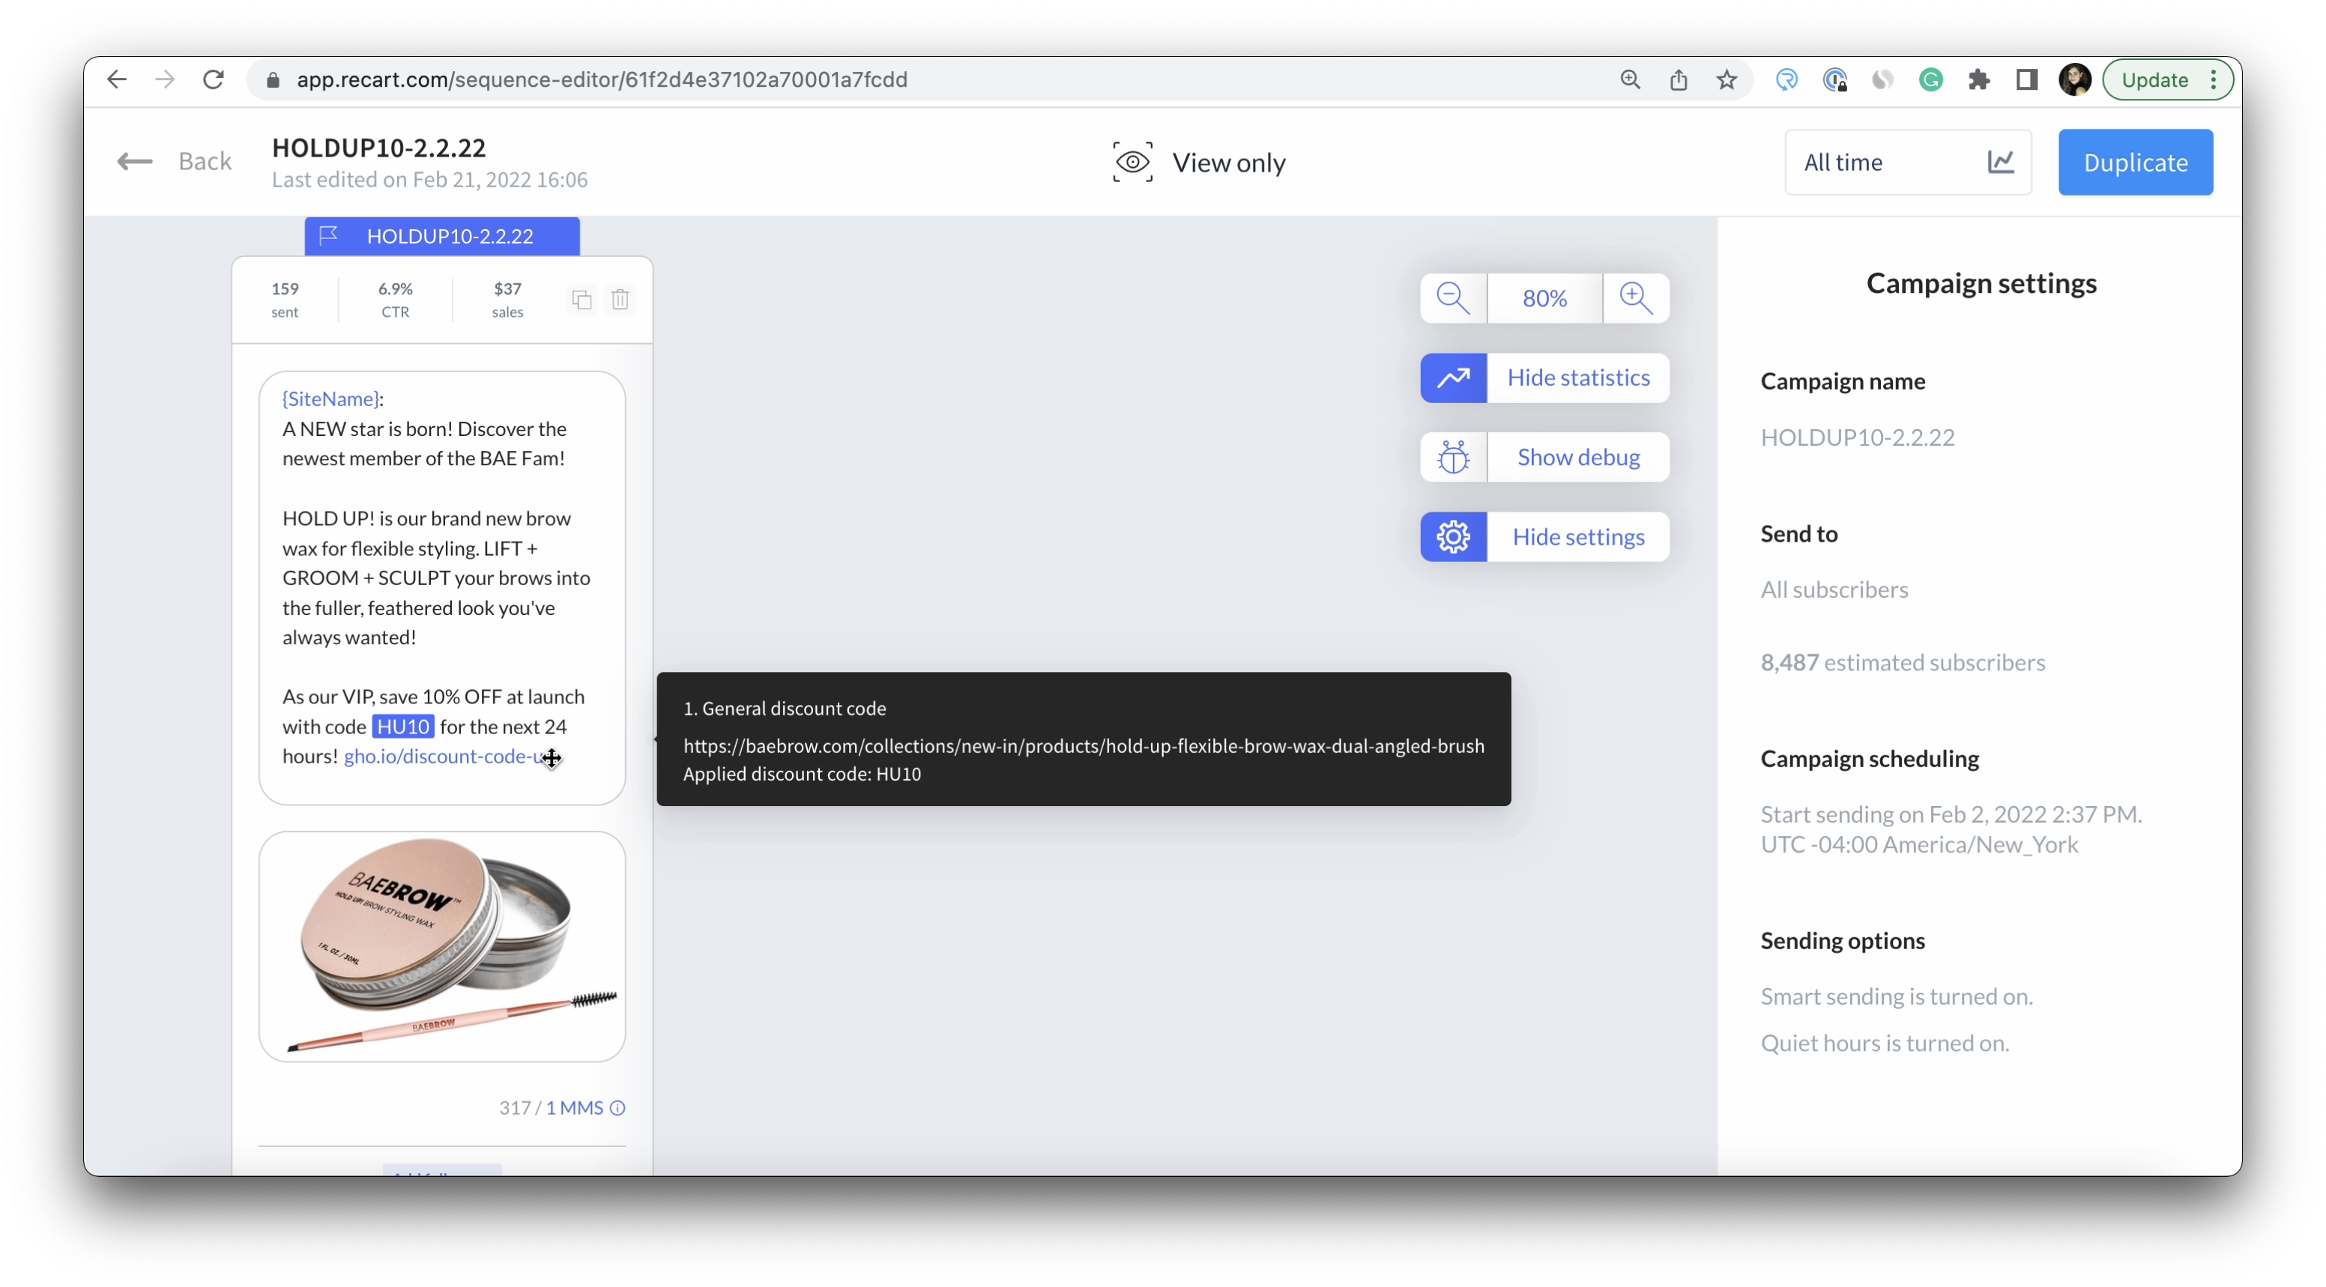
Task: Open the blue swirl browser extension
Action: tap(1786, 79)
